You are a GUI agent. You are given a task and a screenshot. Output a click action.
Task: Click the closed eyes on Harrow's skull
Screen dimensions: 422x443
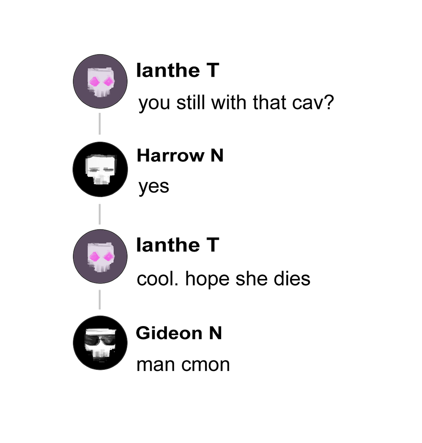tap(100, 170)
